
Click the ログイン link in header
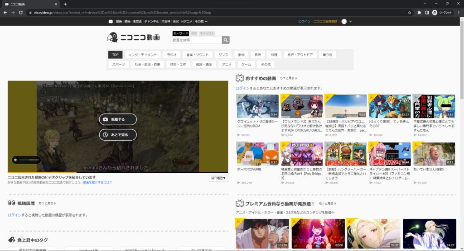[x=304, y=21]
